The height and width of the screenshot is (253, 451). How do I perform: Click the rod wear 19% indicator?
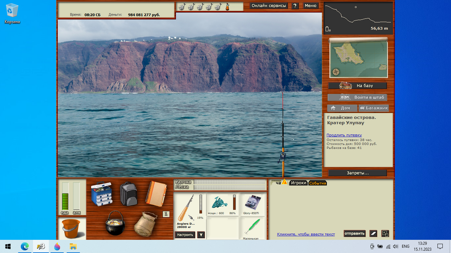tap(201, 204)
